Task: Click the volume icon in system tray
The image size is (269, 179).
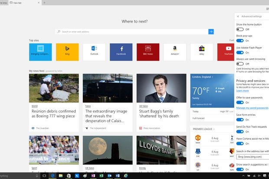Action: [259, 176]
